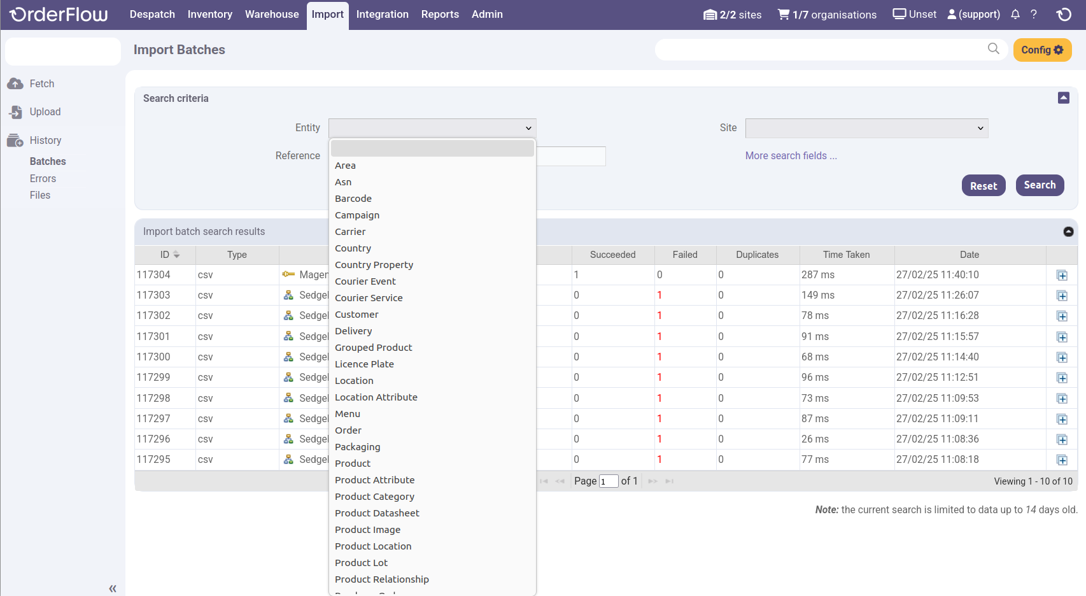Sort results by ID column header

166,255
